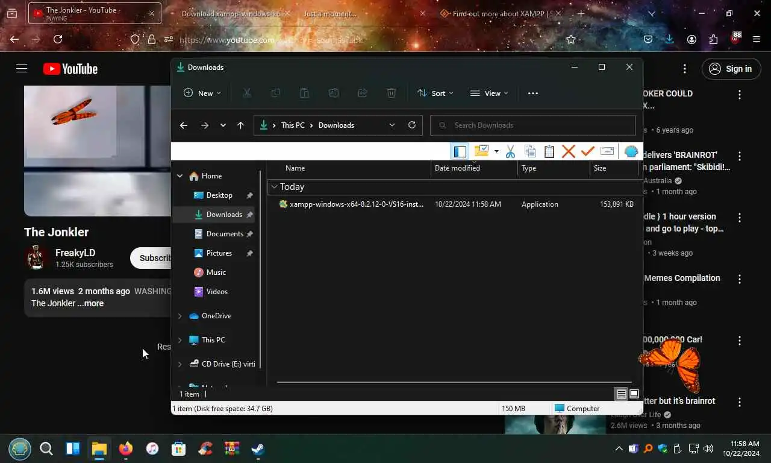Viewport: 771px width, 463px height.
Task: Open the View dropdown menu
Action: click(489, 93)
